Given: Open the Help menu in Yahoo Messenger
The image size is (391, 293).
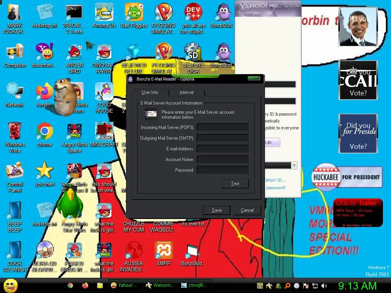Looking at the screenshot, I should pyautogui.click(x=268, y=13).
